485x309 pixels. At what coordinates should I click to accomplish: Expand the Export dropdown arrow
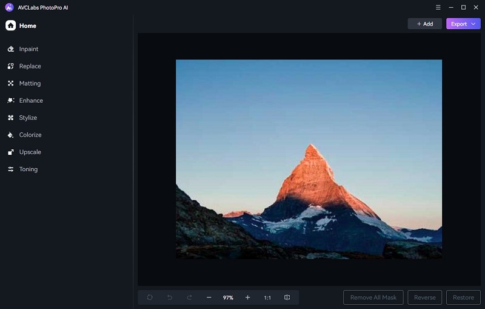[473, 24]
